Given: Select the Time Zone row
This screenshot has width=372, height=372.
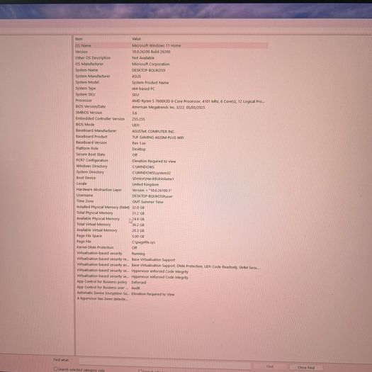Looking at the screenshot, I should tap(170, 201).
